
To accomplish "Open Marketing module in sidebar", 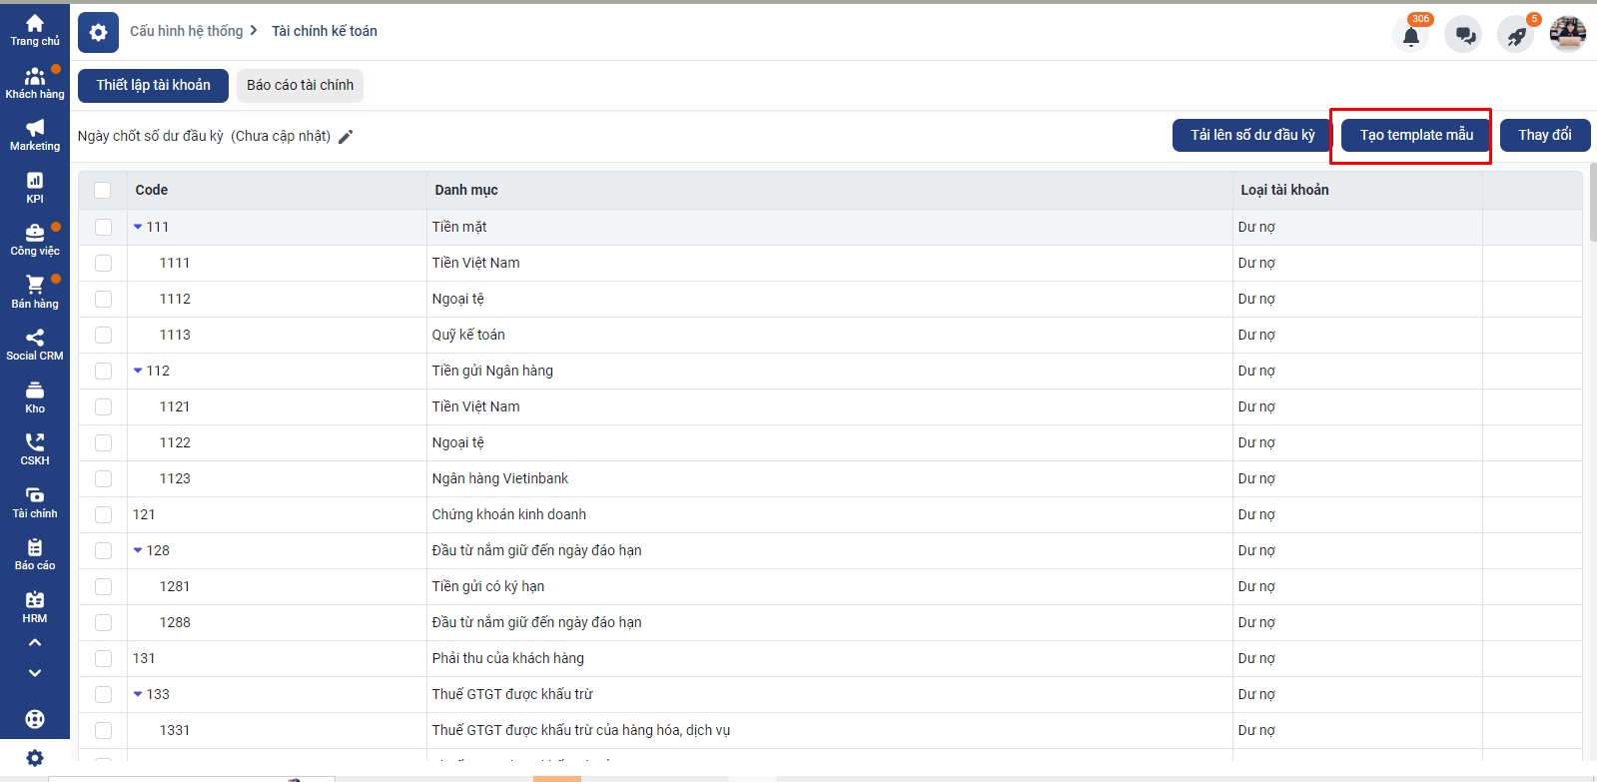I will 35,135.
